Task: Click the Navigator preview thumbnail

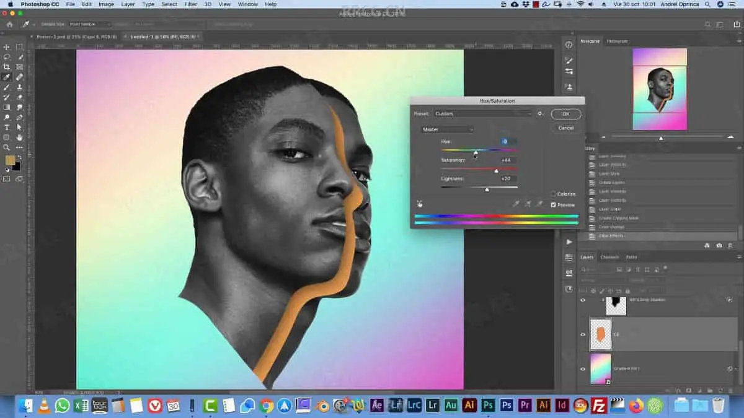Action: pos(660,89)
